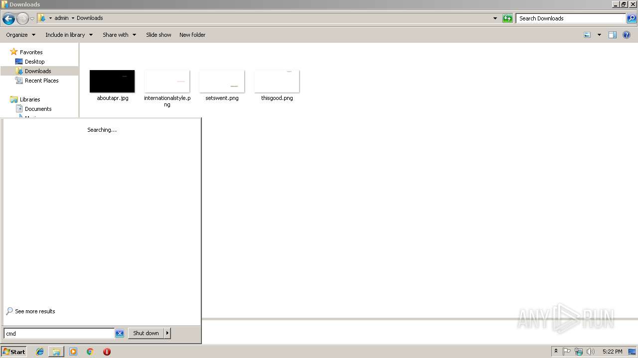Go back with the Explorer back arrow
Viewport: 638px width, 358px height.
(8, 19)
